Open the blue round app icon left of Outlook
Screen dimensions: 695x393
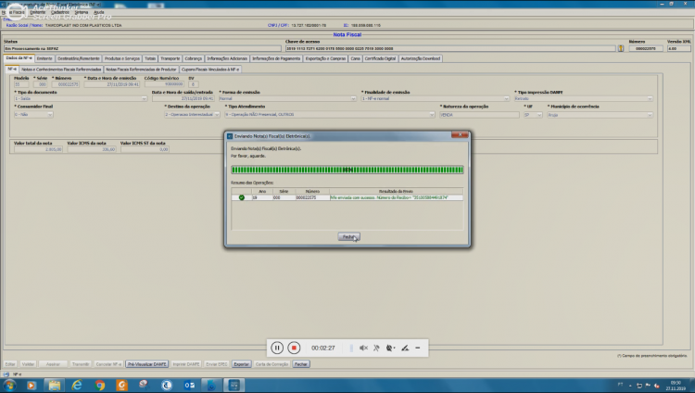[167, 385]
